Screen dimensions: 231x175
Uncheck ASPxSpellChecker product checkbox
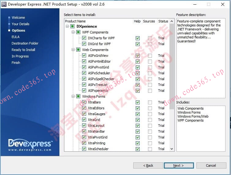click(84, 79)
